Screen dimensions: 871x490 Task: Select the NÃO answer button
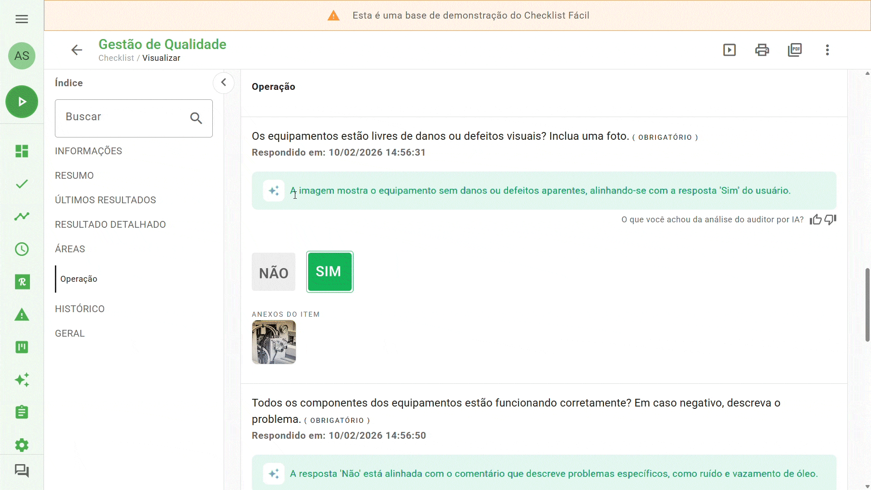point(274,272)
